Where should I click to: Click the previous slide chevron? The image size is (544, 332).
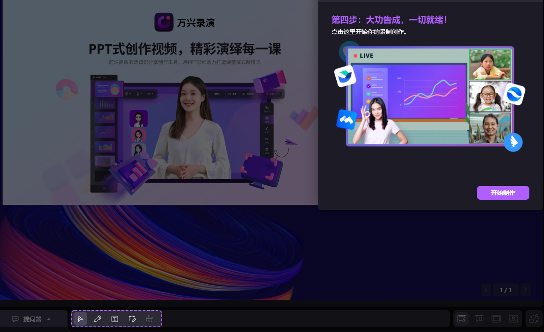pyautogui.click(x=486, y=290)
